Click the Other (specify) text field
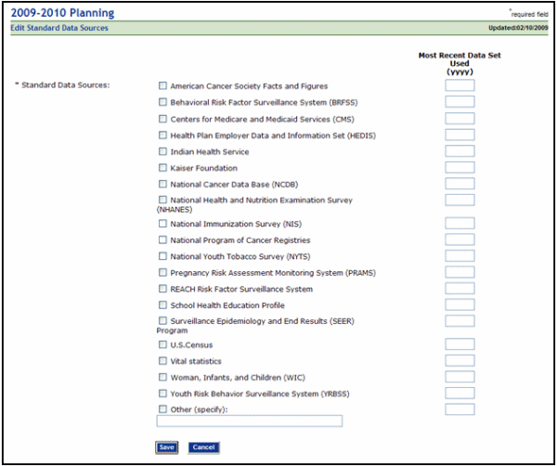Image resolution: width=557 pixels, height=466 pixels. [250, 421]
